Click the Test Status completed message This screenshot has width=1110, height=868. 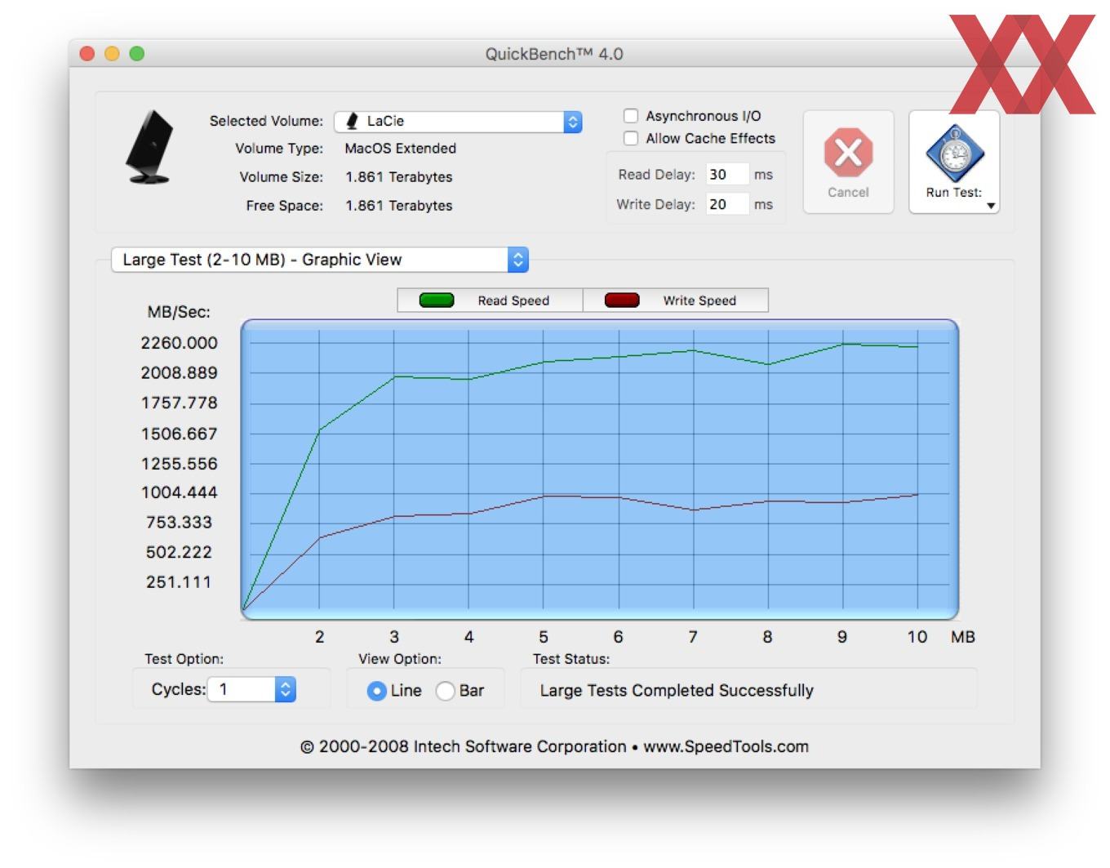(x=677, y=691)
